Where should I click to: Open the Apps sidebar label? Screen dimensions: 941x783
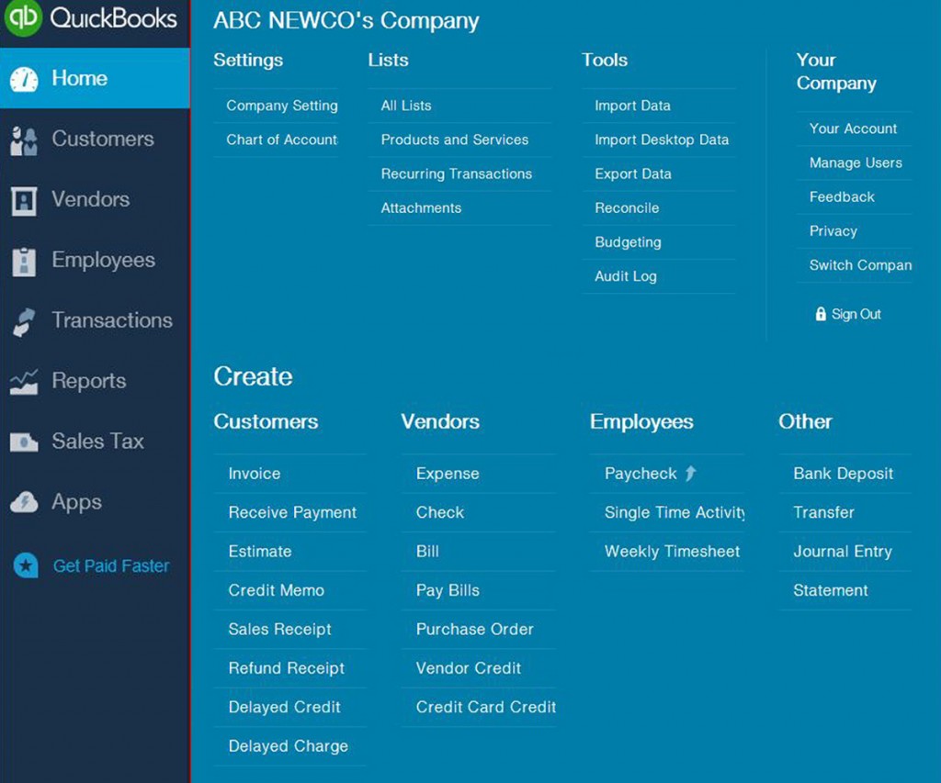(77, 502)
